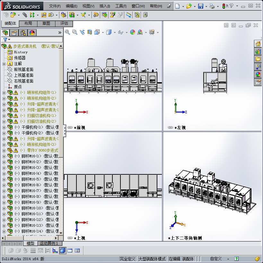Open Design Library tab in task pane
Viewport: 263px width, 263px height.
tap(258, 52)
